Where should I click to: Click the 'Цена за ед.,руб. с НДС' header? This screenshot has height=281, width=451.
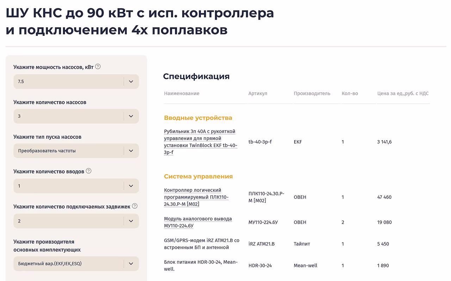[403, 93]
